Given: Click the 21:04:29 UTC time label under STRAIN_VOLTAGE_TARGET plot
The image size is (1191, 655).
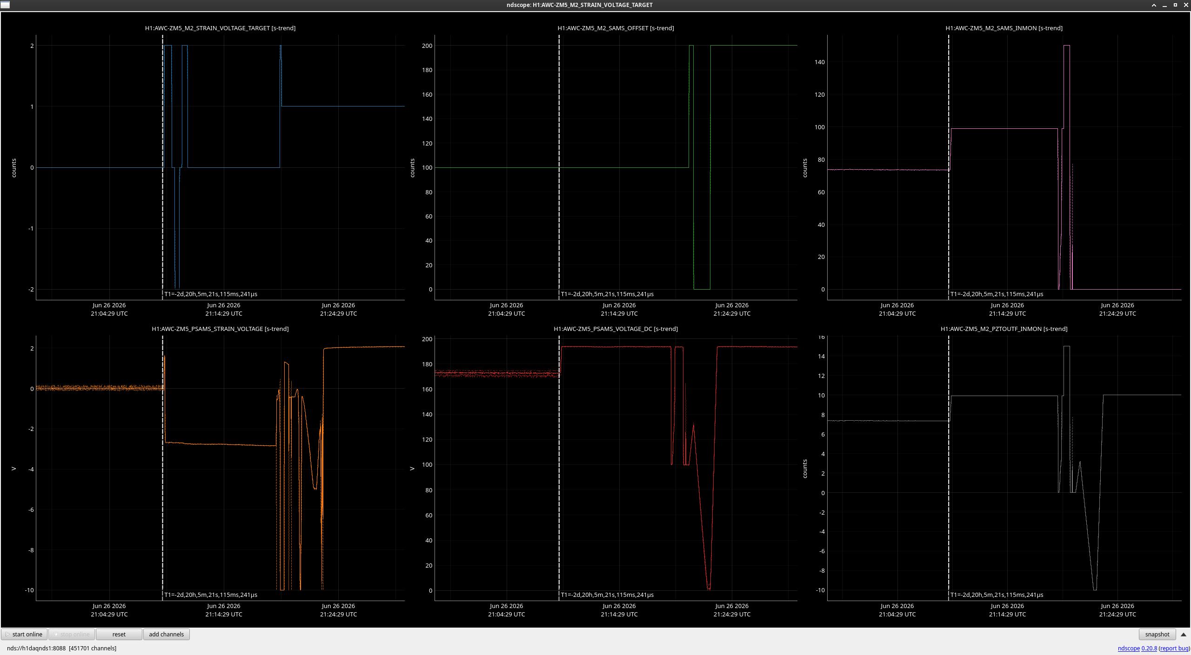Looking at the screenshot, I should (x=109, y=314).
